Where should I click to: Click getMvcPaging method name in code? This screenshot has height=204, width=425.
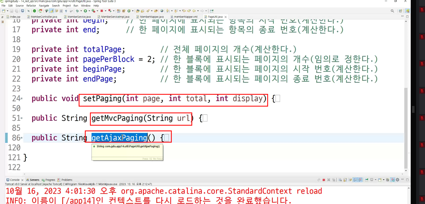[x=117, y=118]
